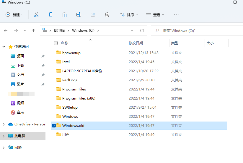Open the 新建 (New) menu
Screen dimensions: 243x163
[14, 15]
